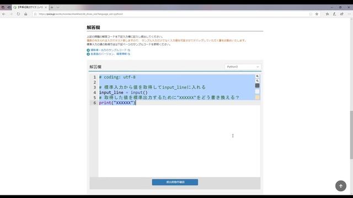Zoom in the code editor font

(x=258, y=76)
